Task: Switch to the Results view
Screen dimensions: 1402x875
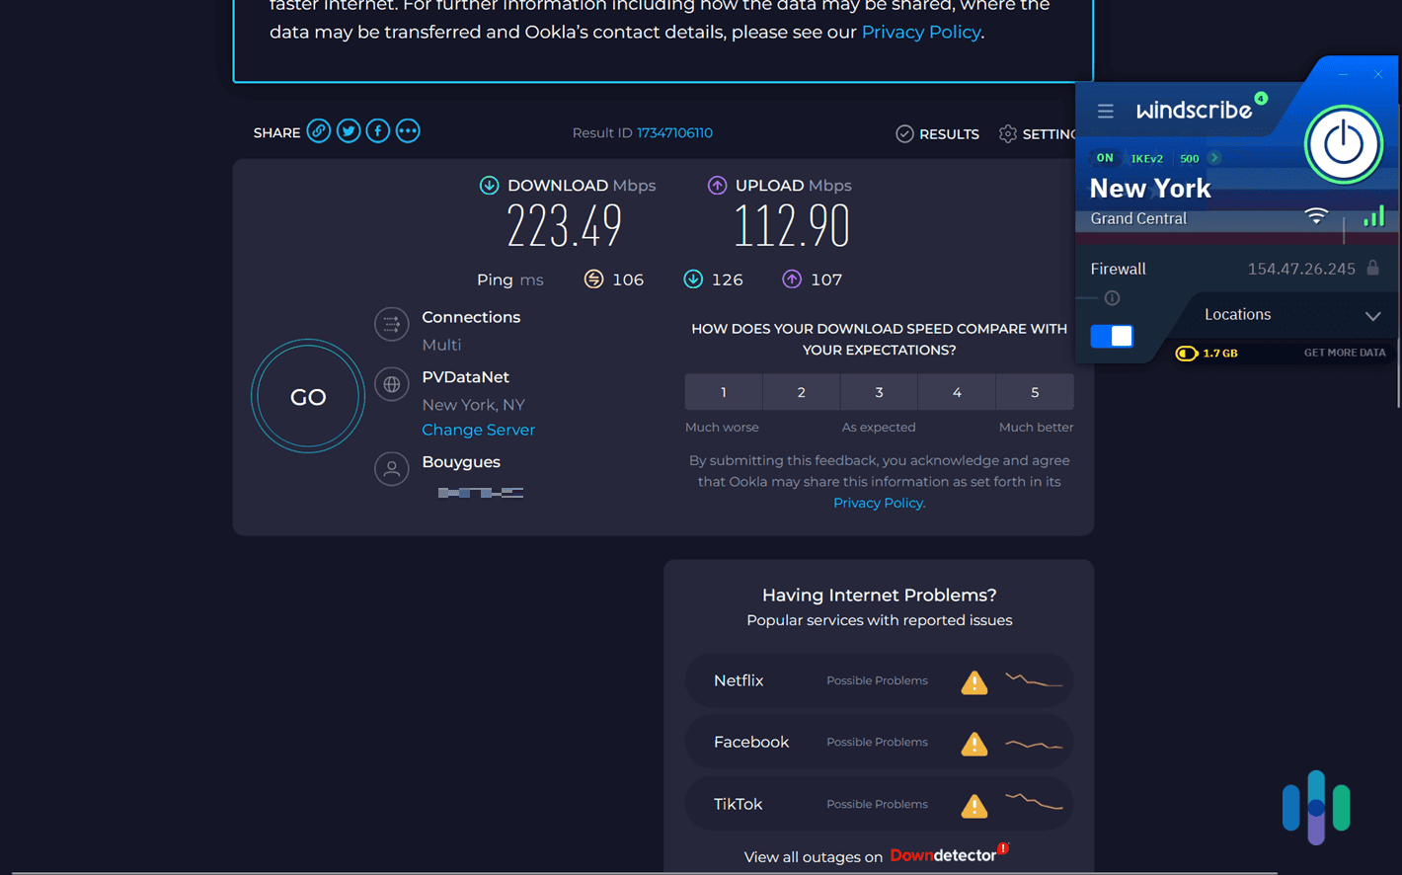Action: coord(937,133)
